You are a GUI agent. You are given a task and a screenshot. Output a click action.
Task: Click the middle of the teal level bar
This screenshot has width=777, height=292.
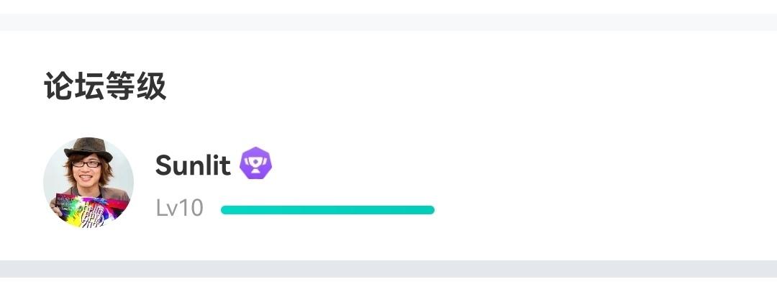pos(327,210)
